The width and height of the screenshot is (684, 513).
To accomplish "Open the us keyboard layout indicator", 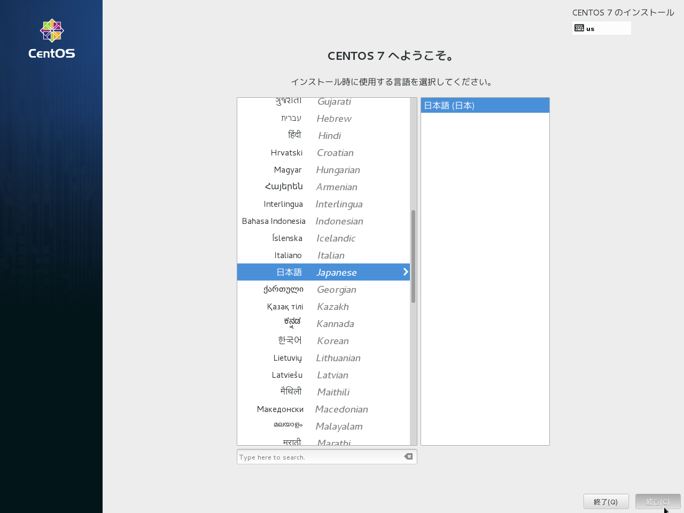I will point(601,28).
